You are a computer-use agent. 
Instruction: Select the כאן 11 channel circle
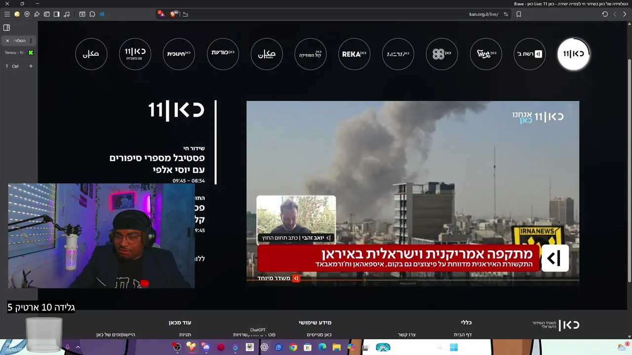(x=573, y=54)
